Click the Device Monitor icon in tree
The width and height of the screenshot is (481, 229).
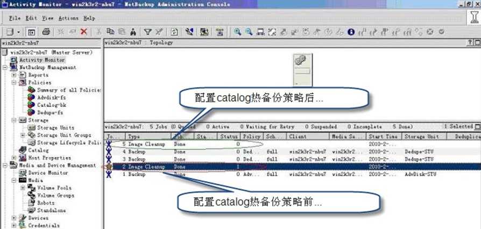coord(23,173)
